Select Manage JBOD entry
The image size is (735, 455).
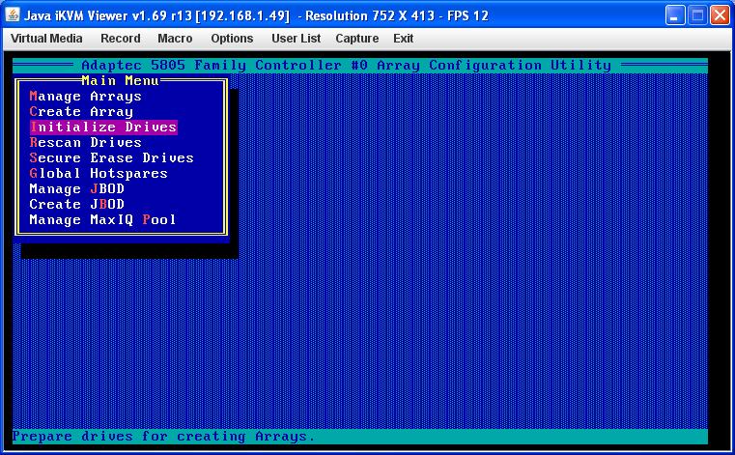click(77, 189)
